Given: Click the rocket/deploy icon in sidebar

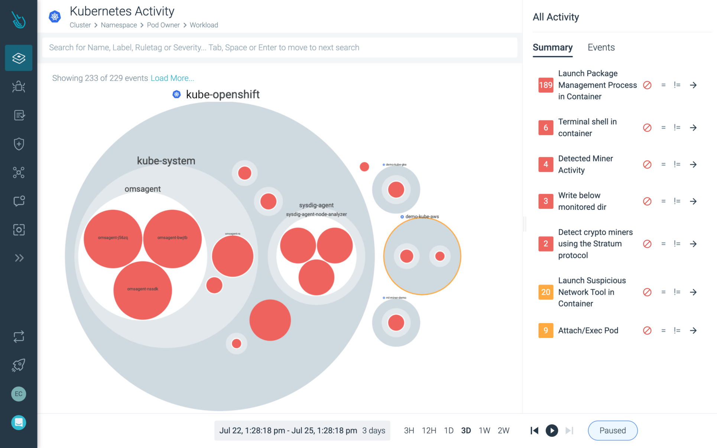Looking at the screenshot, I should [19, 364].
